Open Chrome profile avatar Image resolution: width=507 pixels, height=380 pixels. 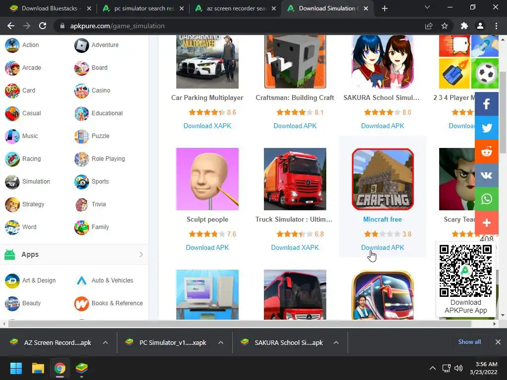point(480,26)
